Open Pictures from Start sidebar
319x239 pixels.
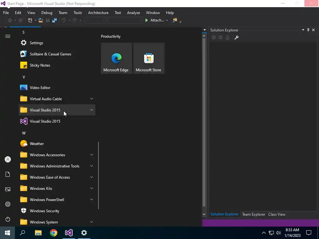pos(8,189)
